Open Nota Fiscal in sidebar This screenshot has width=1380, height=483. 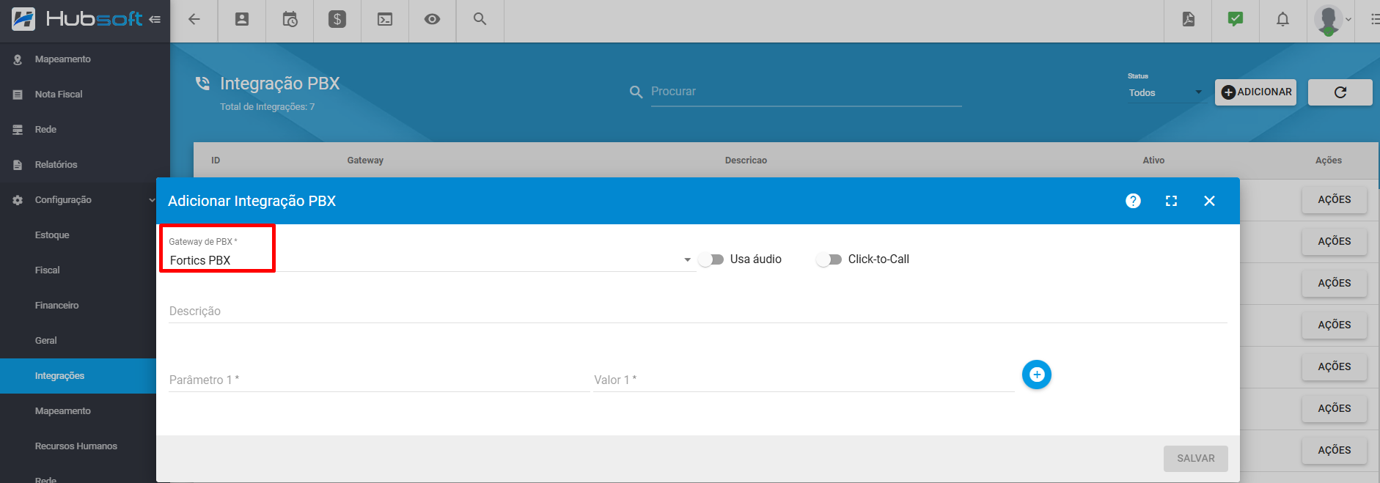(x=85, y=95)
